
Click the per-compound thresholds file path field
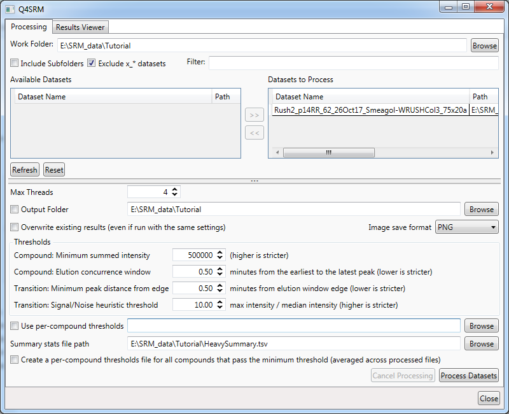coord(294,325)
